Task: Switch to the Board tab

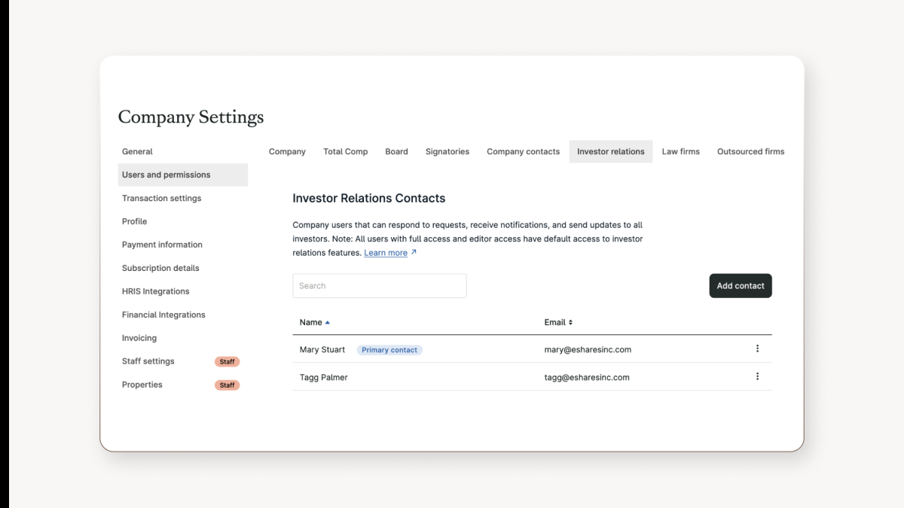Action: [x=396, y=151]
